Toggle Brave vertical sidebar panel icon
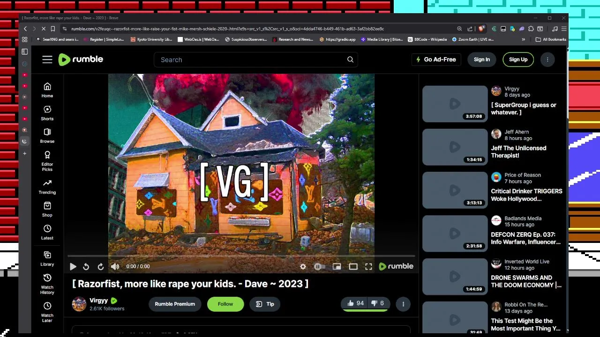The image size is (600, 337). point(25,51)
